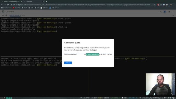Open the browser profile avatar

coord(171,5)
